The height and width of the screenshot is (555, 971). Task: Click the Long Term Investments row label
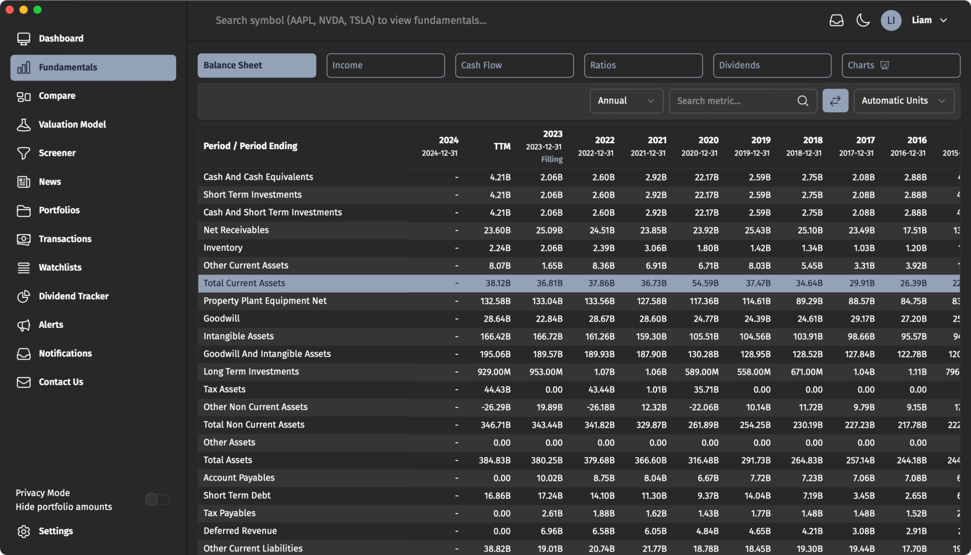tap(251, 372)
